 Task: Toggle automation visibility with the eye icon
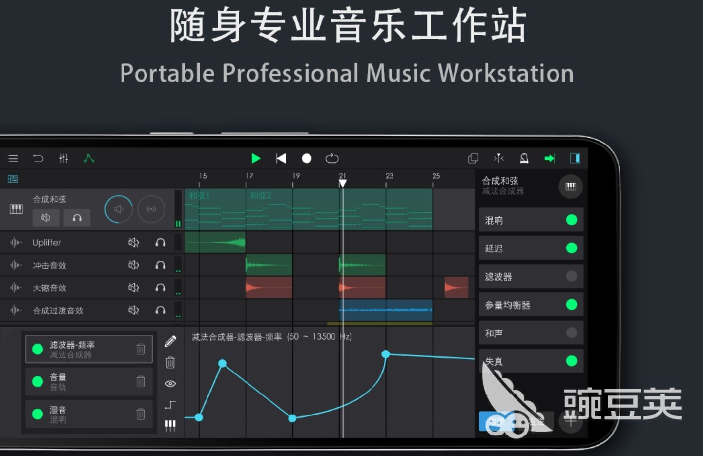click(170, 384)
